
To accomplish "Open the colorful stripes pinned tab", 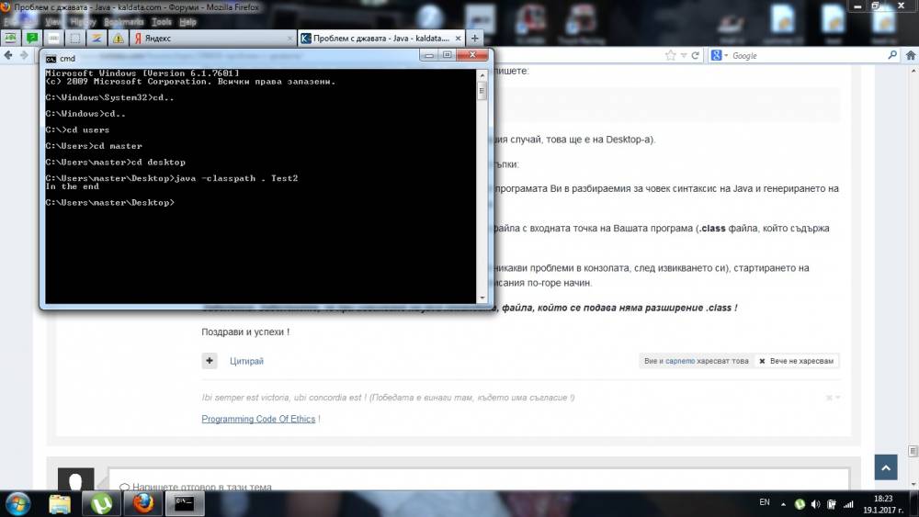I will point(96,38).
